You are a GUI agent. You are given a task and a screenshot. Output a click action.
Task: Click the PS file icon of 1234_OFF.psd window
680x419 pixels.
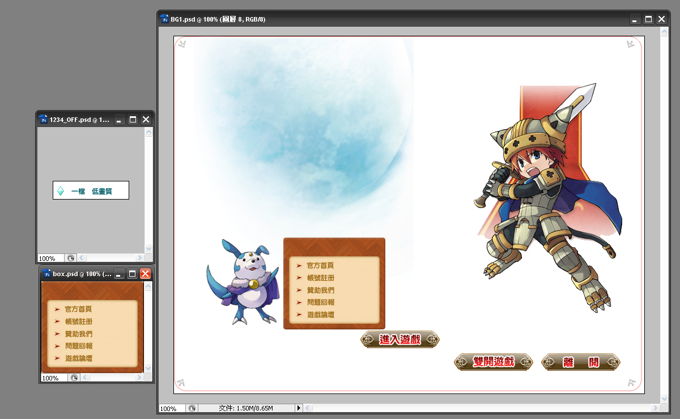tap(43, 119)
